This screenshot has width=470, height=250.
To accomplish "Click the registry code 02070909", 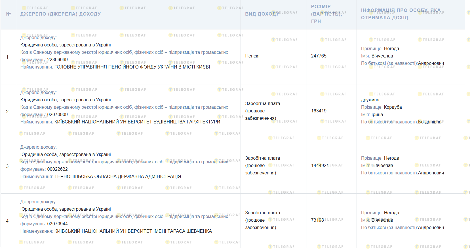I will tap(57, 115).
